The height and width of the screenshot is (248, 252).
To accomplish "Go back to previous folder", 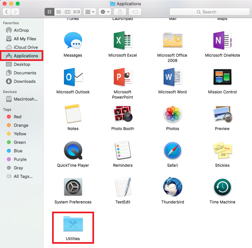I will point(7,12).
